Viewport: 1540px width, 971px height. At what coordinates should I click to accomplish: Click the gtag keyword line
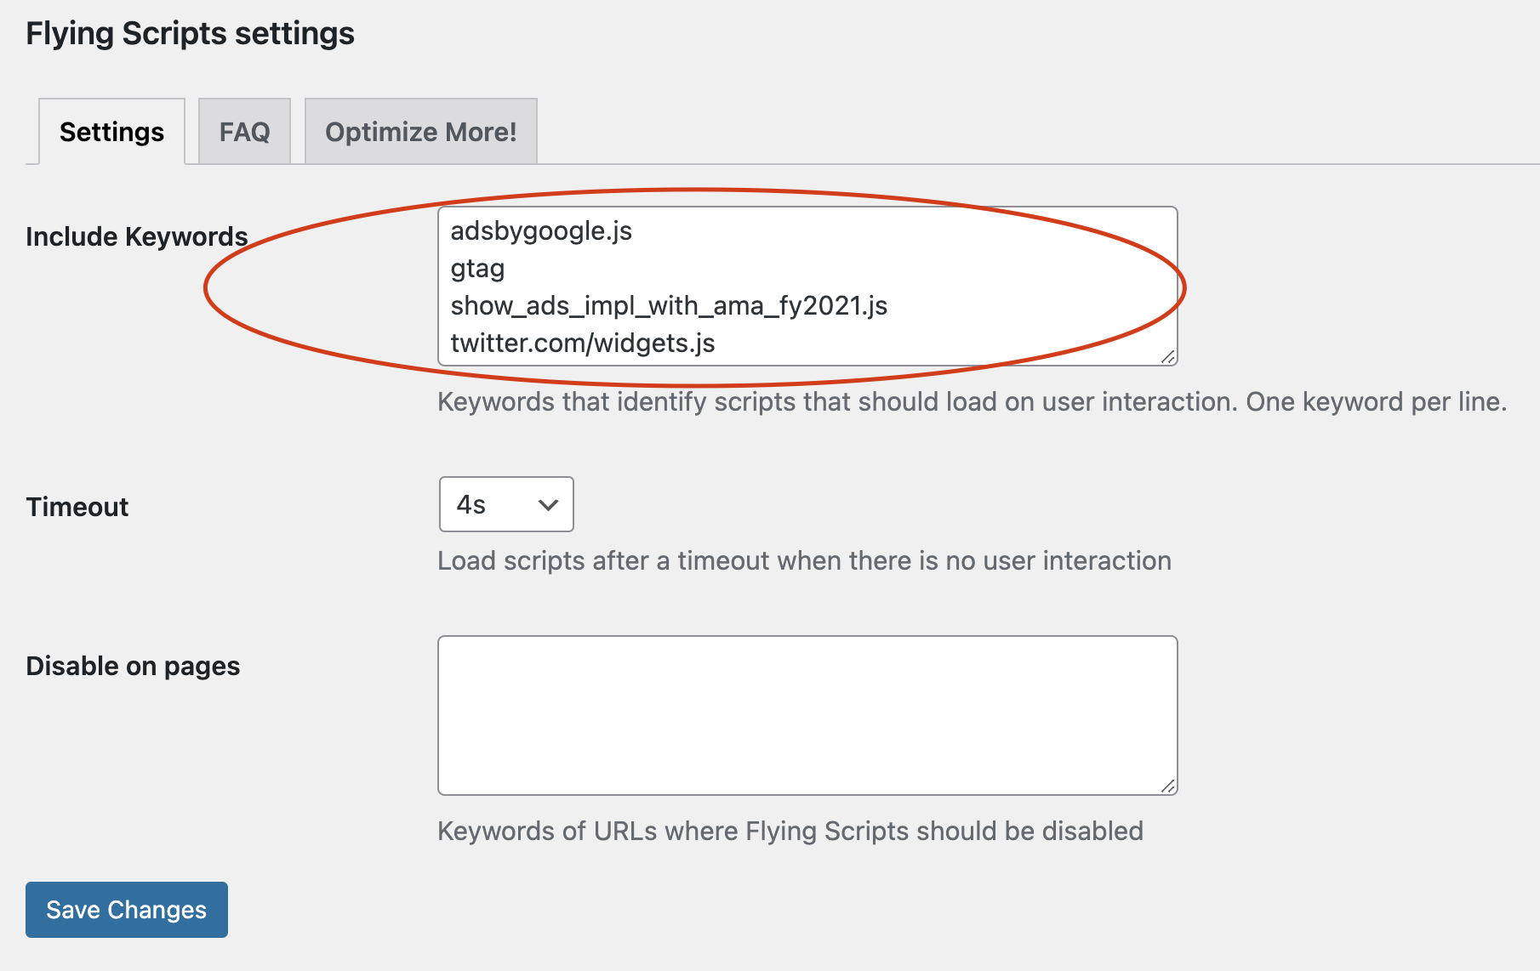click(477, 269)
